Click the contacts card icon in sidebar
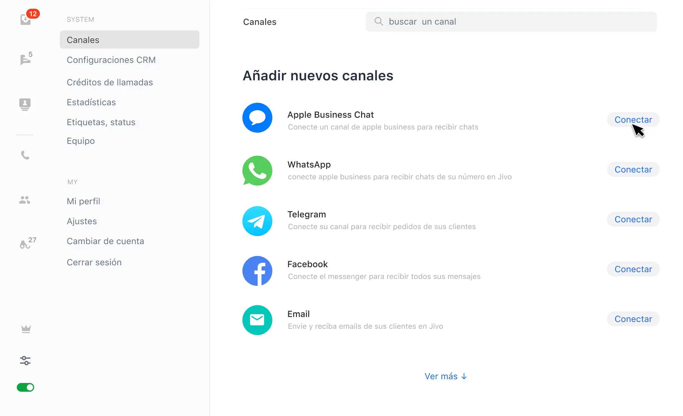The width and height of the screenshot is (683, 416). click(25, 104)
